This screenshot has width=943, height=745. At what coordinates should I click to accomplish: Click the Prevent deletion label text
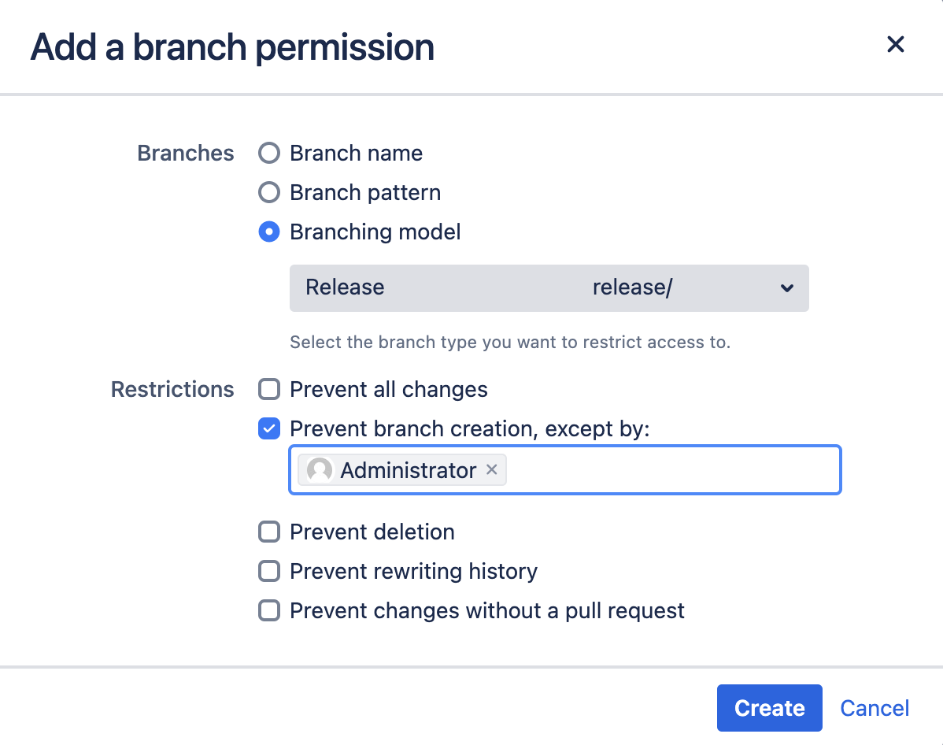[372, 532]
